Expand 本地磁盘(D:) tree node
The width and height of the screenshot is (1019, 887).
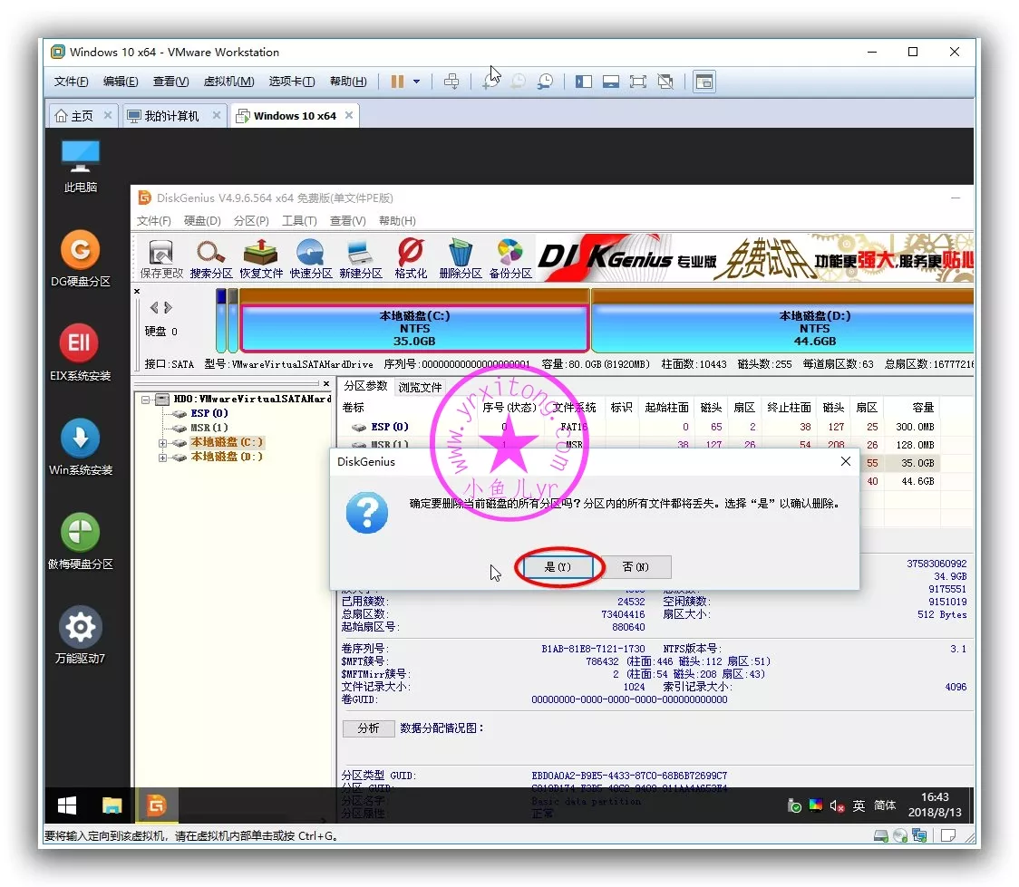(162, 458)
